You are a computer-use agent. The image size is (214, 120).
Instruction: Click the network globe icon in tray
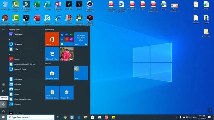187,117
